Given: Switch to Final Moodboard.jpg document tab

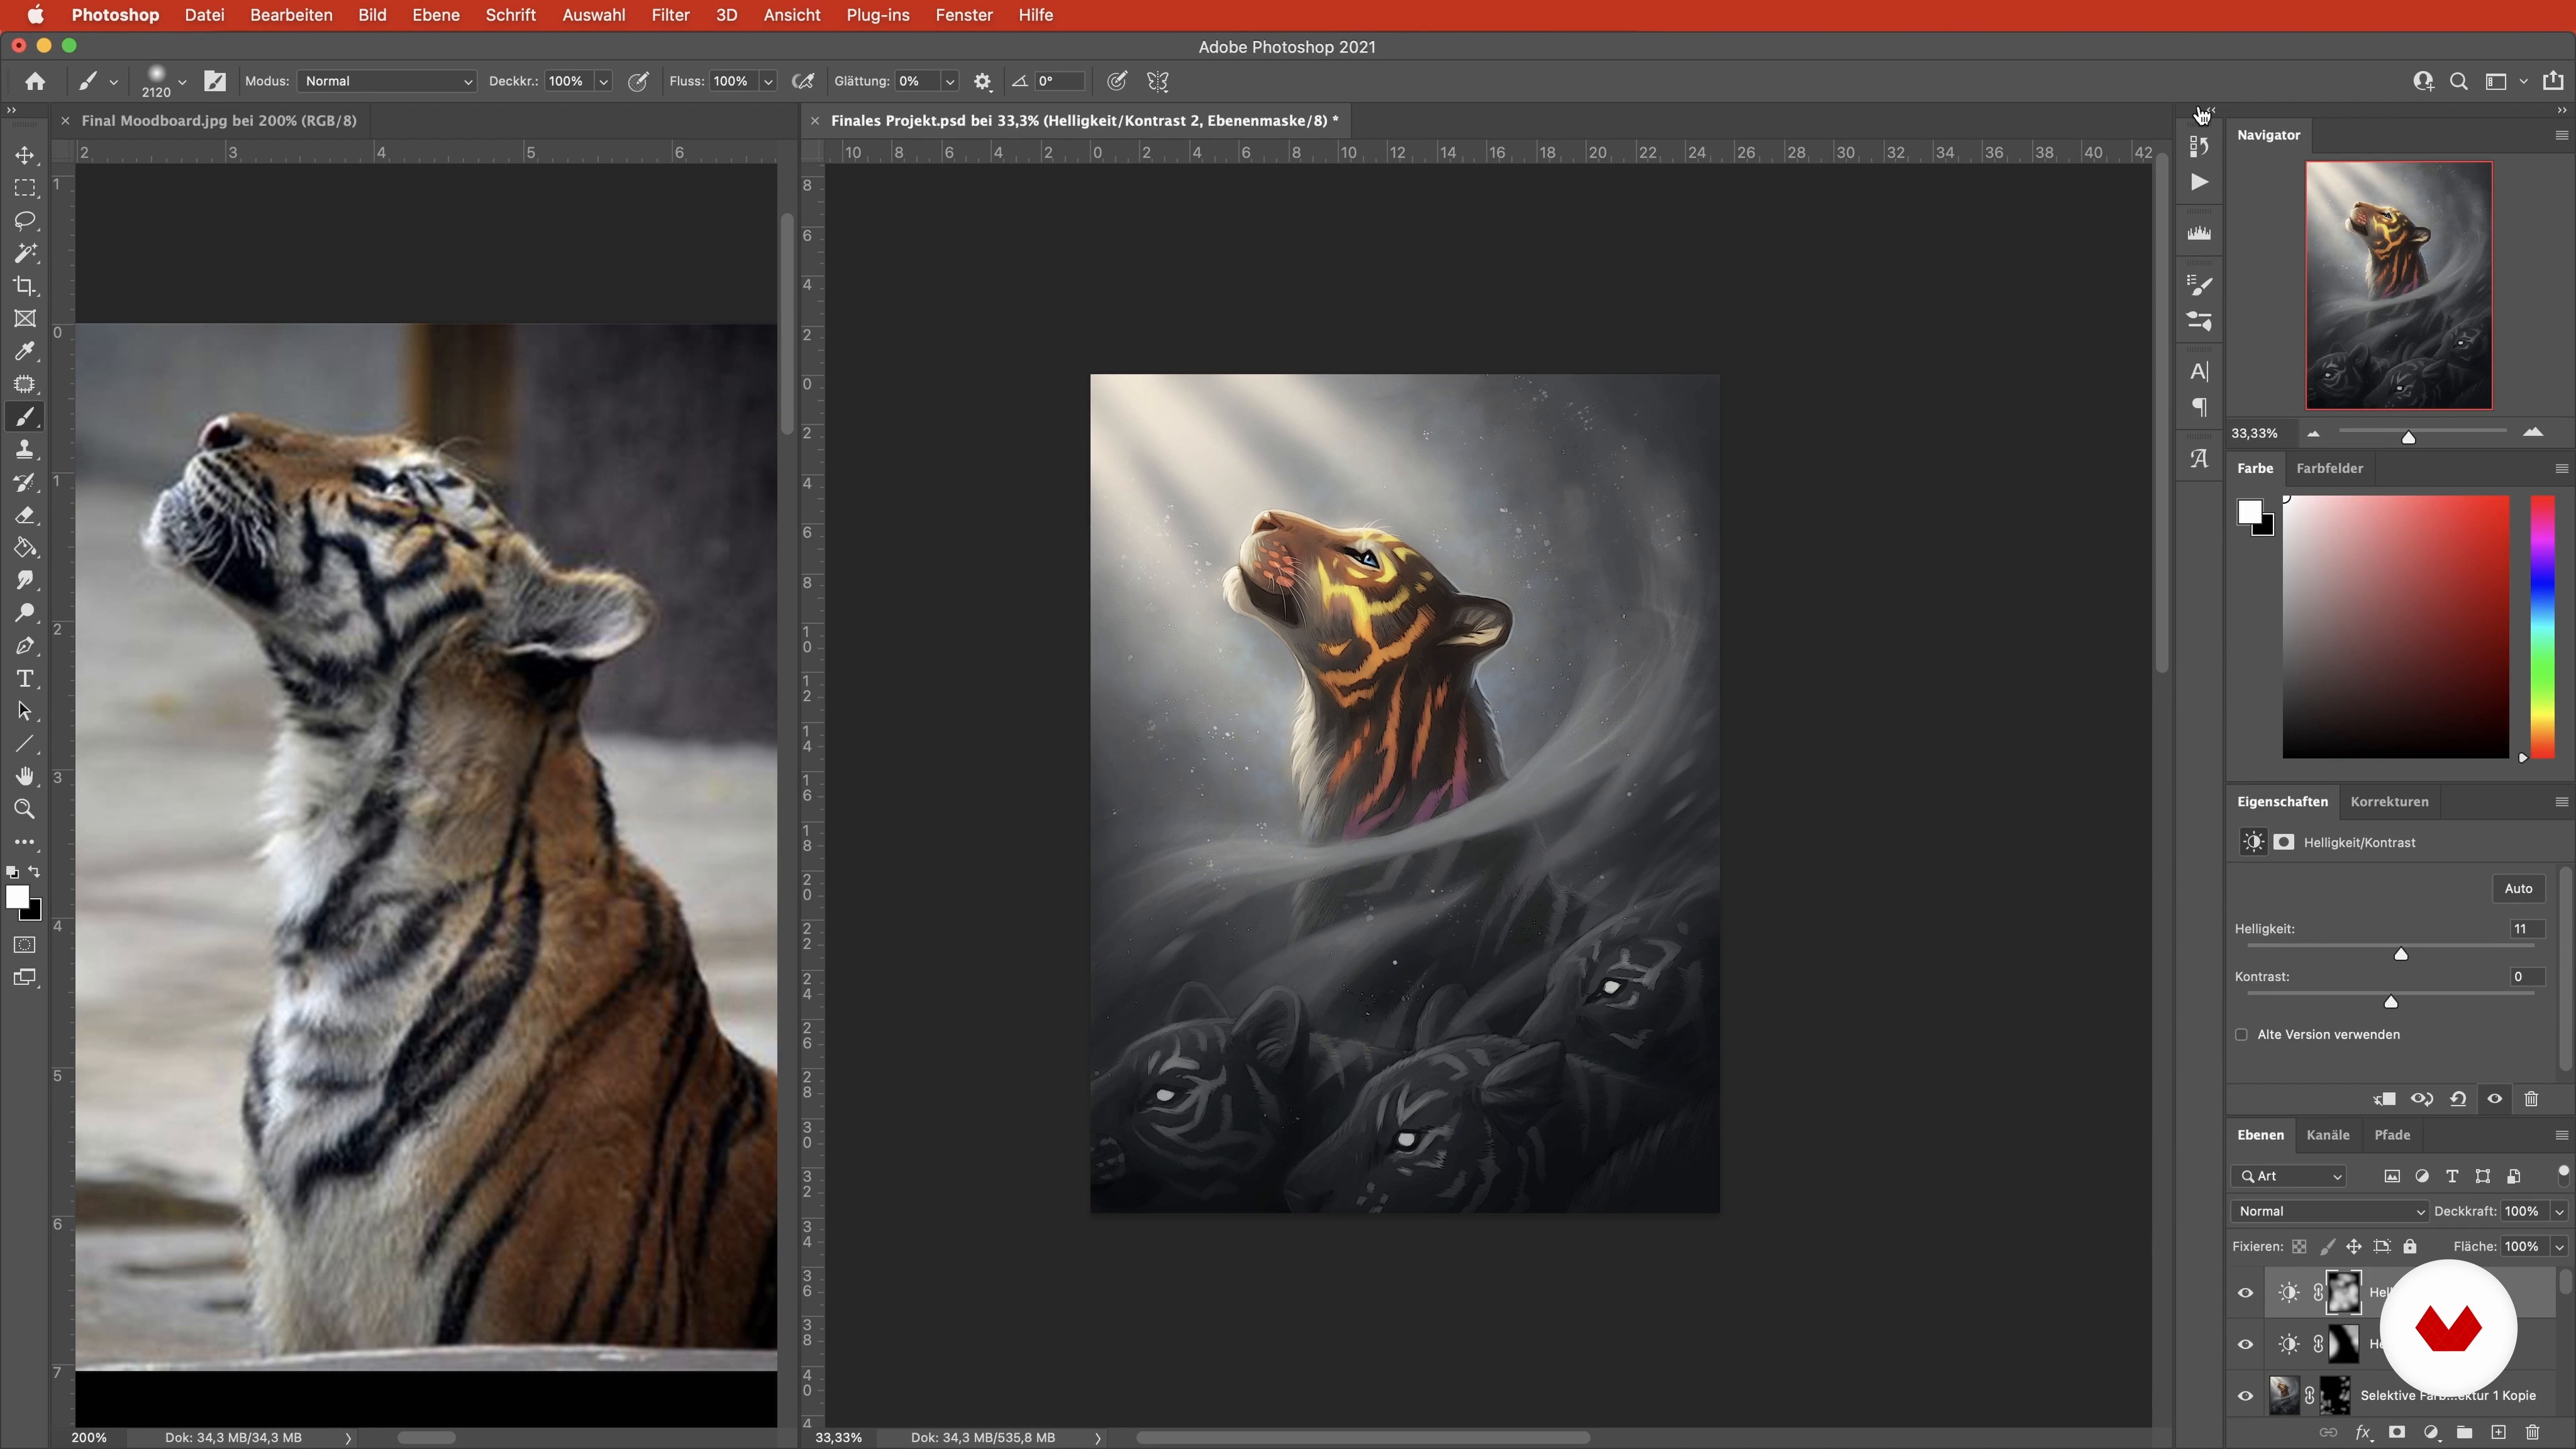Looking at the screenshot, I should (218, 120).
